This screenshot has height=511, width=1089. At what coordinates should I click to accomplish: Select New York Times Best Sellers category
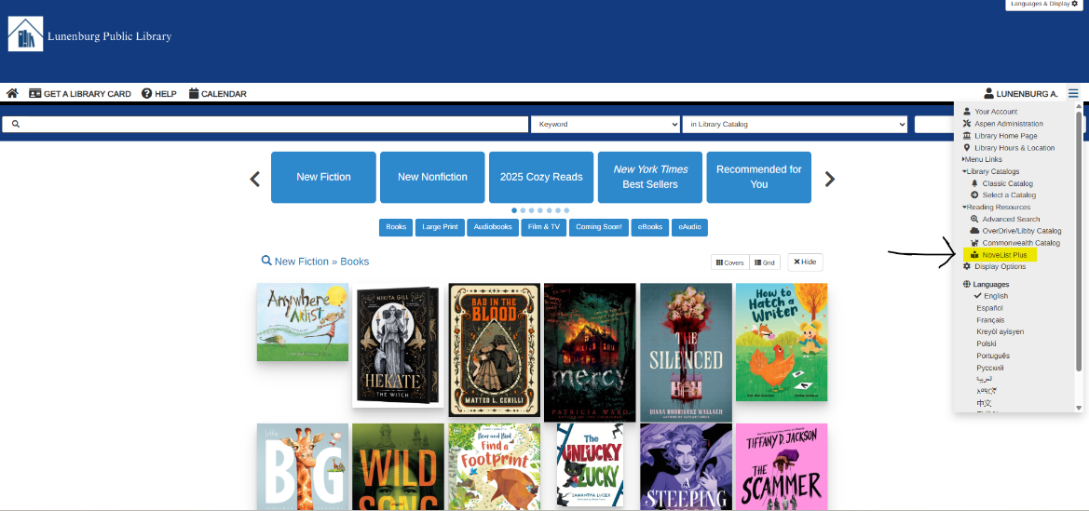pos(650,177)
